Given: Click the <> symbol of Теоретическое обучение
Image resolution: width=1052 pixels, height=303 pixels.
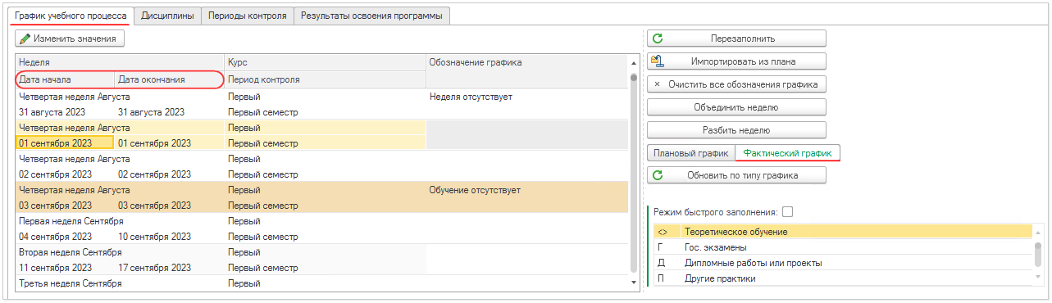Looking at the screenshot, I should (x=663, y=232).
